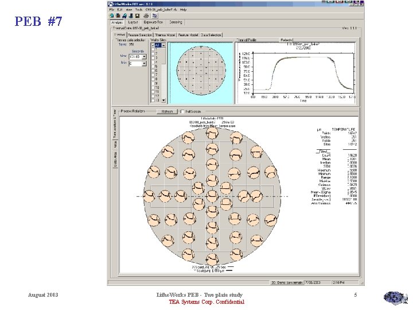The width and height of the screenshot is (413, 310).
Task: Click the LithoWorks application icon in the title bar
Action: click(110, 4)
